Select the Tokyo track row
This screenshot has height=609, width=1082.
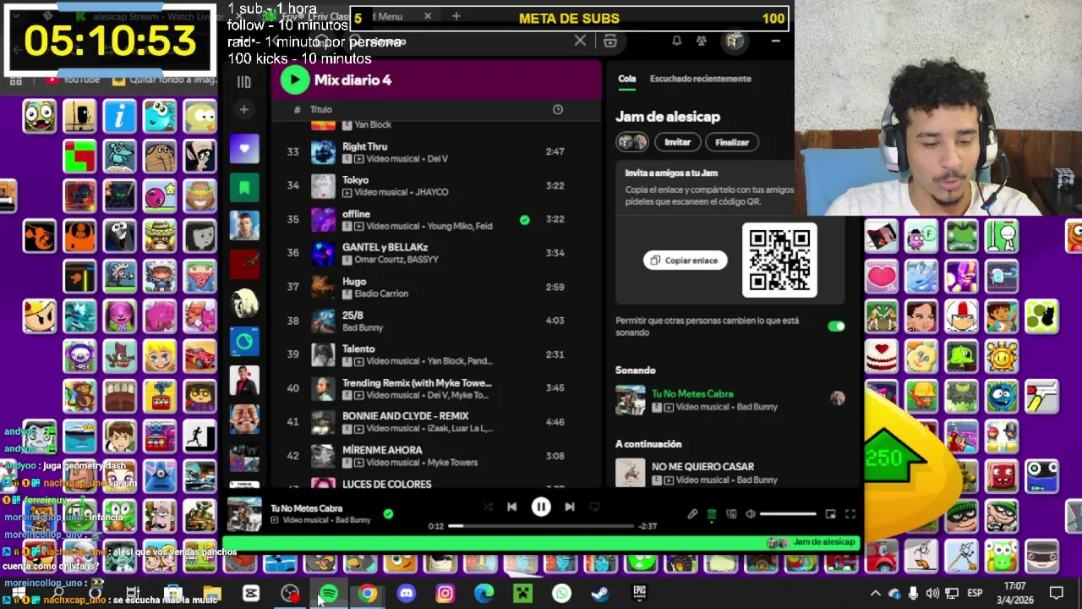[436, 185]
